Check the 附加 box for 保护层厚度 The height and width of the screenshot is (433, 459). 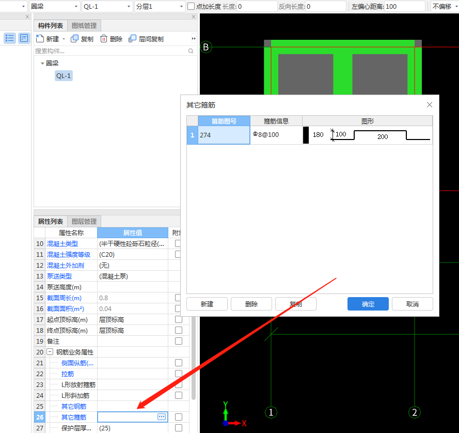(x=178, y=428)
